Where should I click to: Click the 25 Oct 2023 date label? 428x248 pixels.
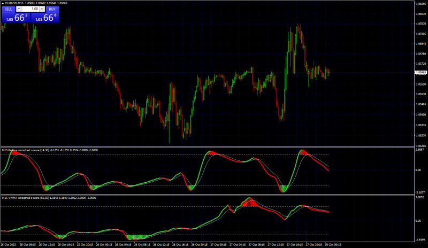pyautogui.click(x=8, y=245)
